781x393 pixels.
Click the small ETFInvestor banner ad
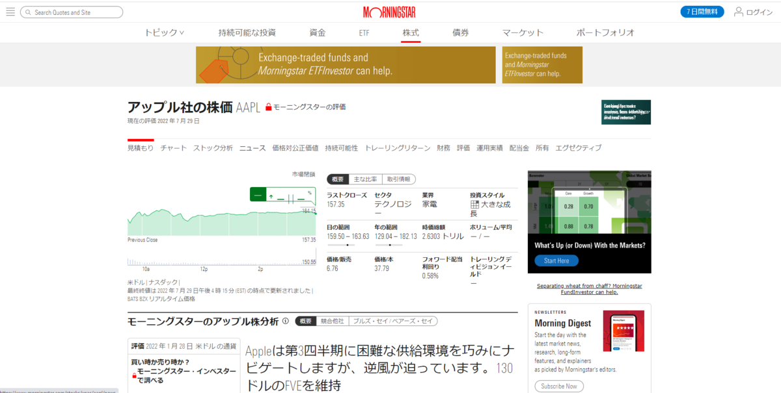pos(542,65)
